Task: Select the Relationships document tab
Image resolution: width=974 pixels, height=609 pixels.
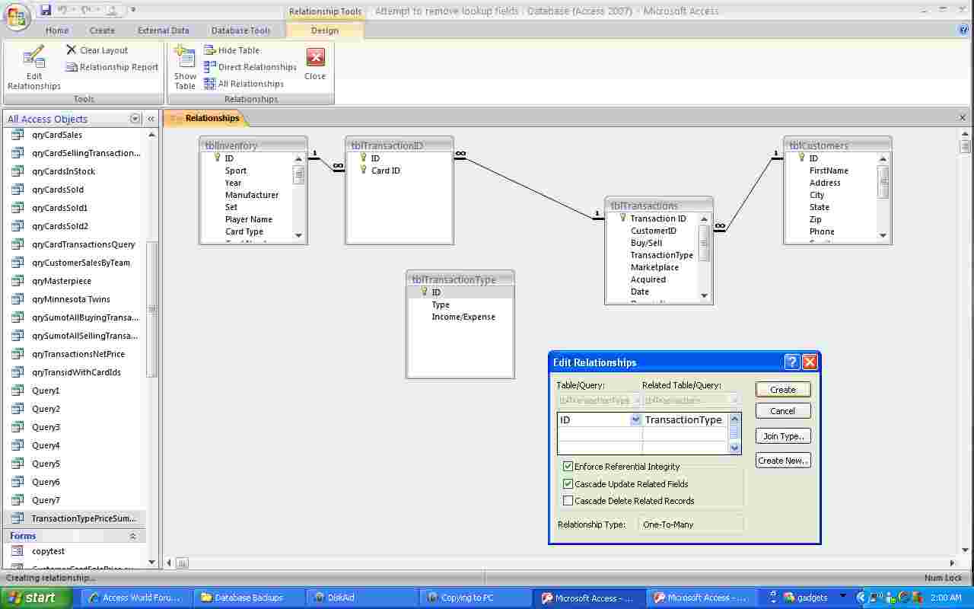Action: point(205,118)
